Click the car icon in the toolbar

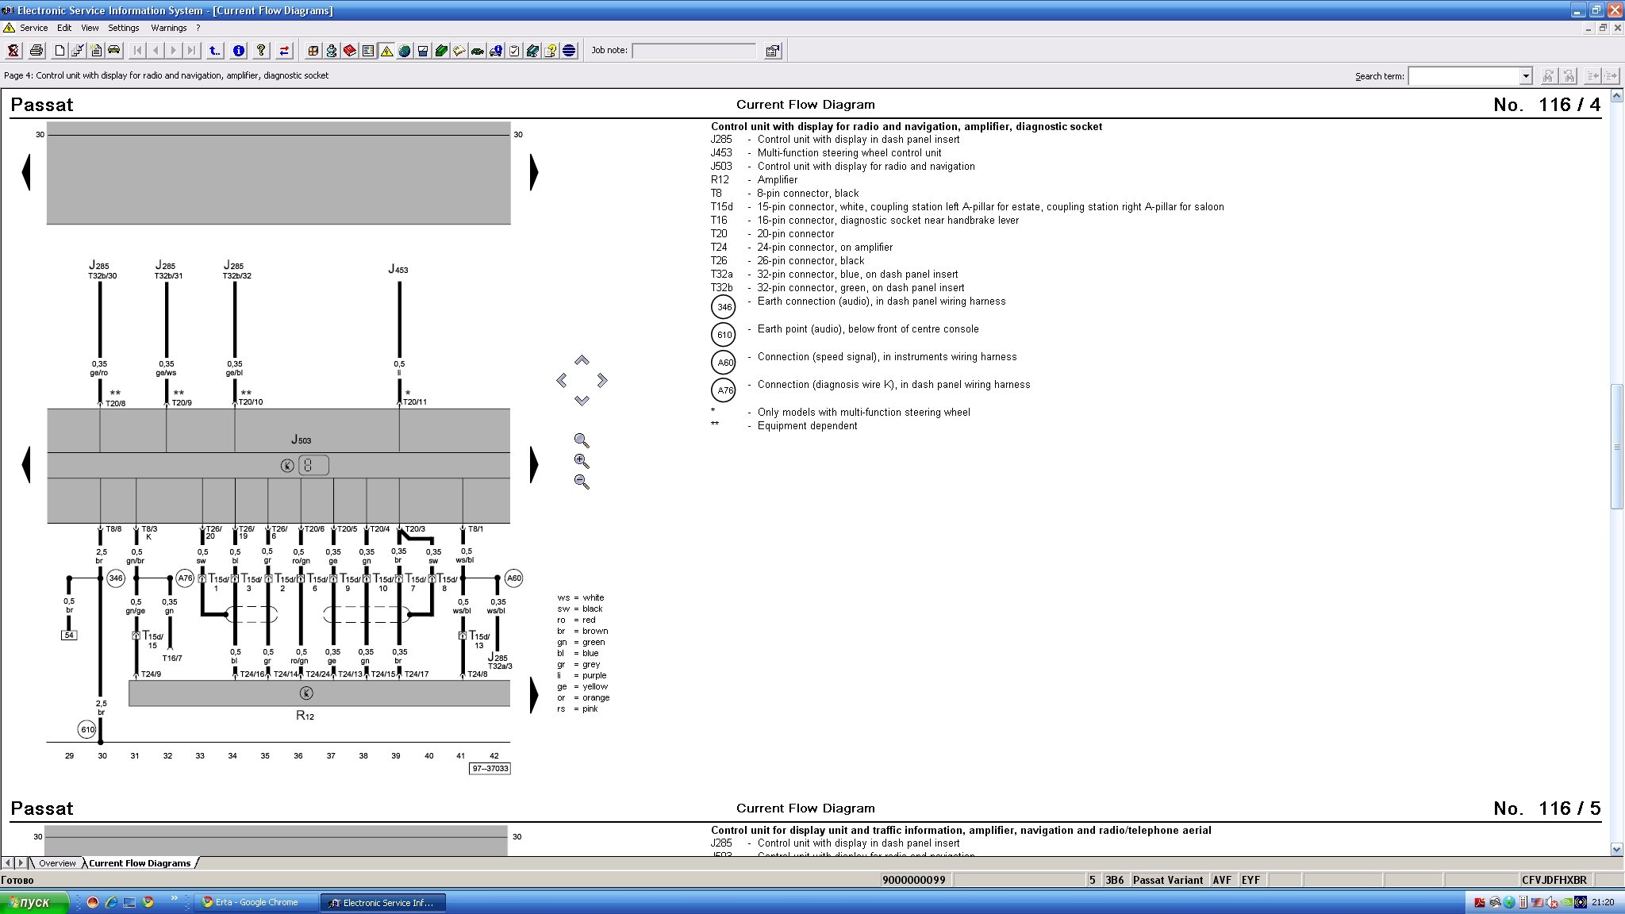114,51
